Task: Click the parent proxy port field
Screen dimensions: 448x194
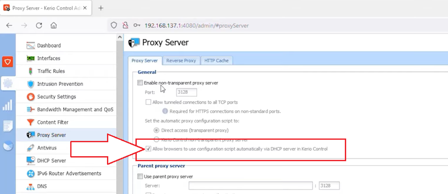Action: pyautogui.click(x=329, y=186)
